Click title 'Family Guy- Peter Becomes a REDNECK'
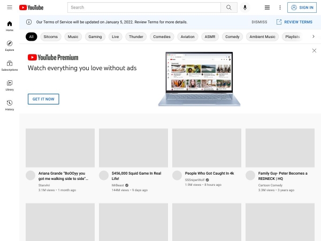This screenshot has width=321, height=241. 282,176
